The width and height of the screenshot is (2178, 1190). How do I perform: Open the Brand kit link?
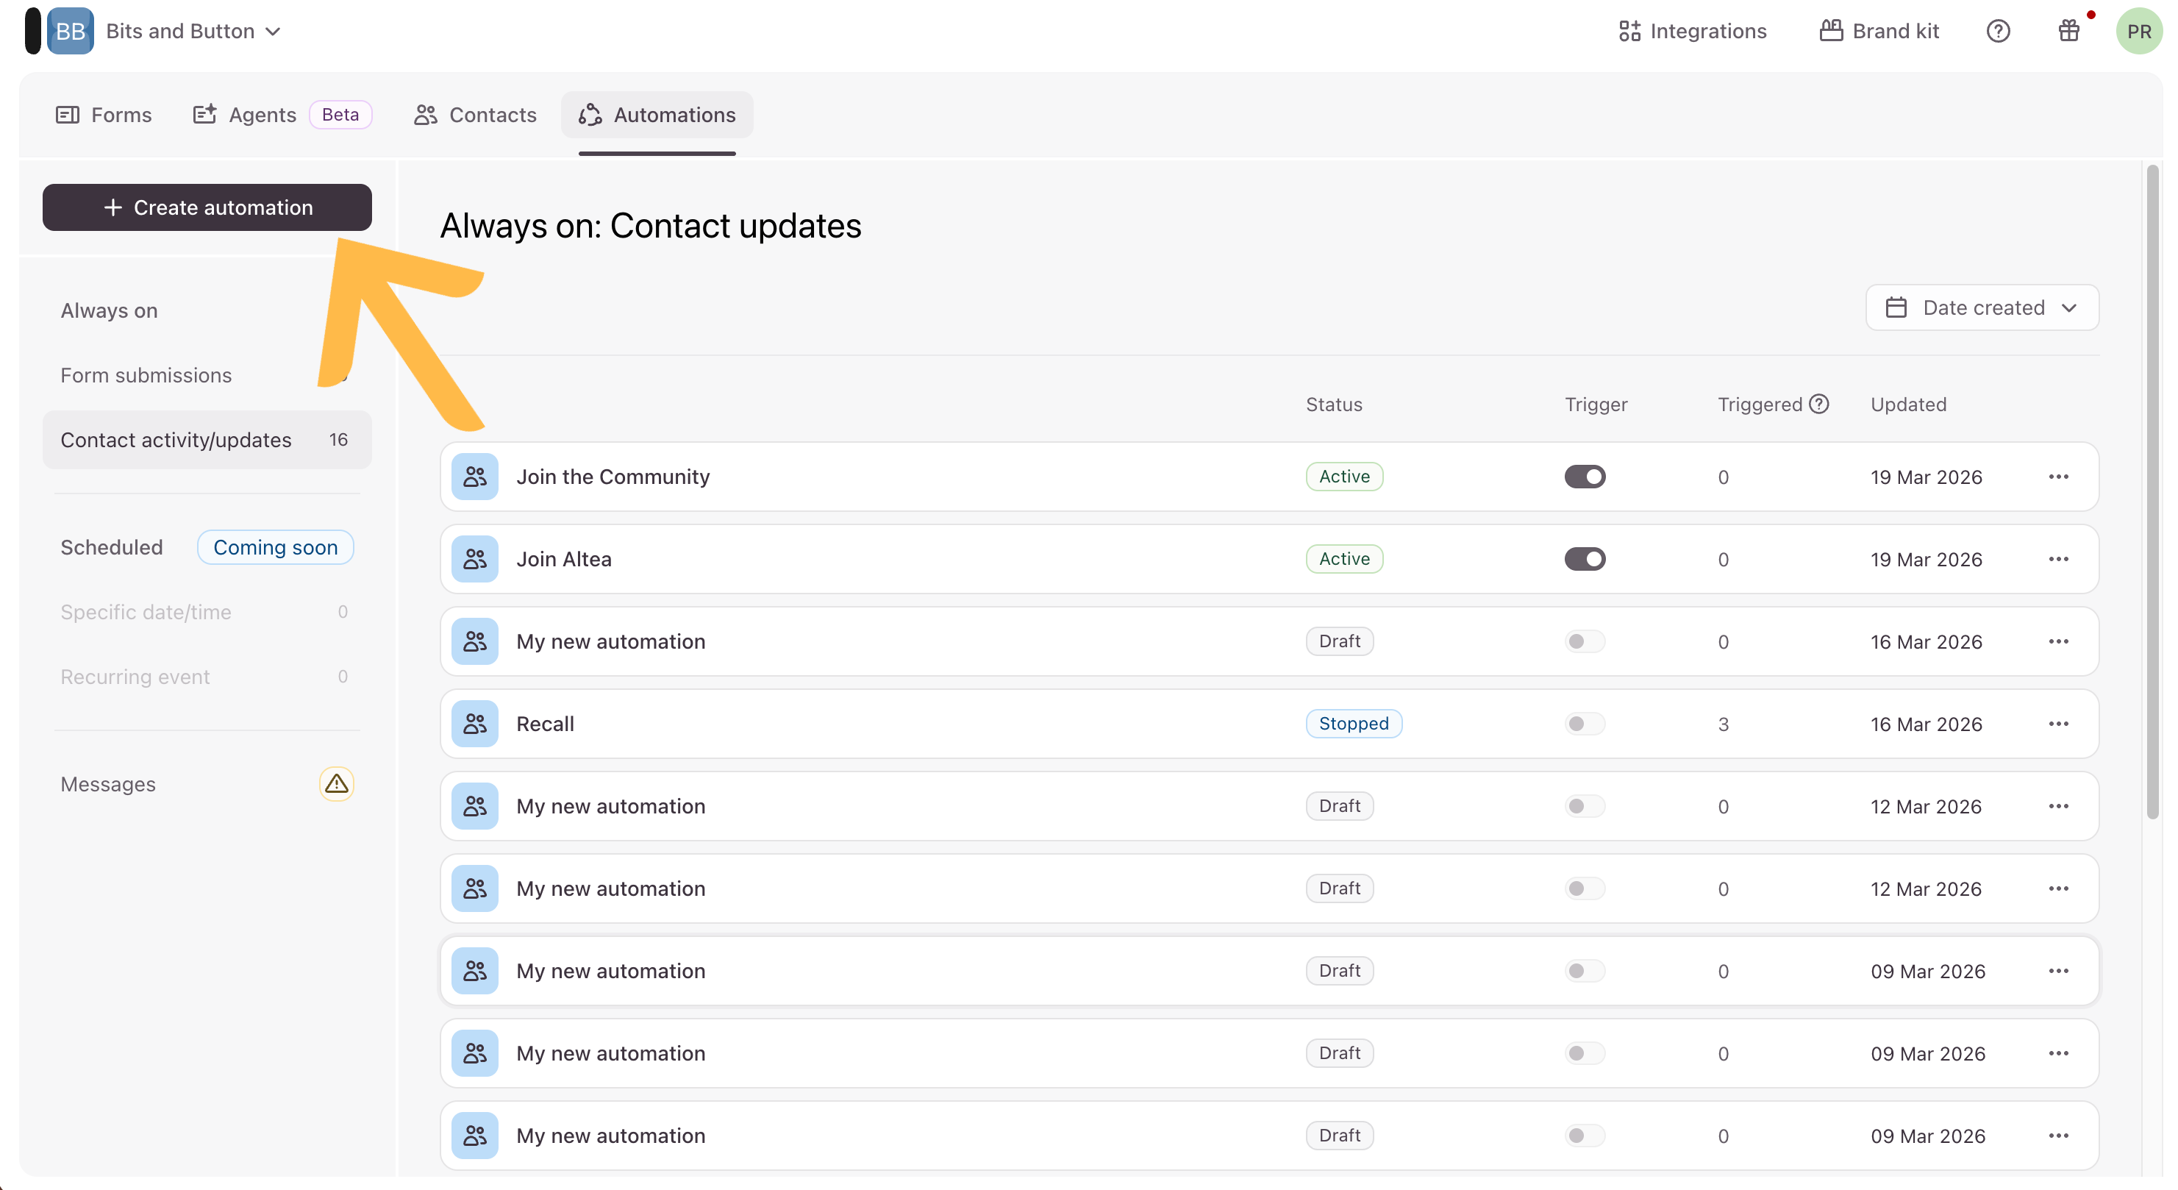coord(1879,32)
